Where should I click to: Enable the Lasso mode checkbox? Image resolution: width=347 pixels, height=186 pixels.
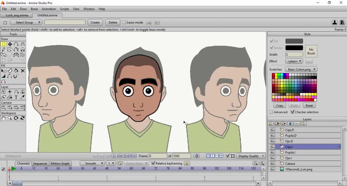pos(124,22)
